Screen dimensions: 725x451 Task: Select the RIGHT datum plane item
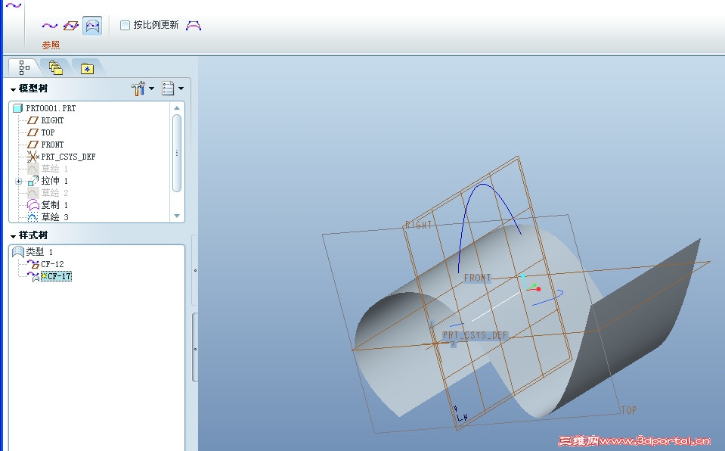tap(52, 120)
